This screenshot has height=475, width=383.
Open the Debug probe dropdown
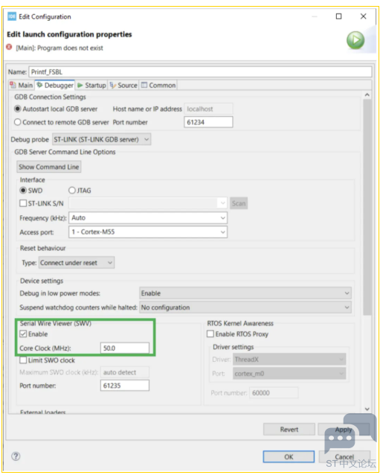point(101,139)
